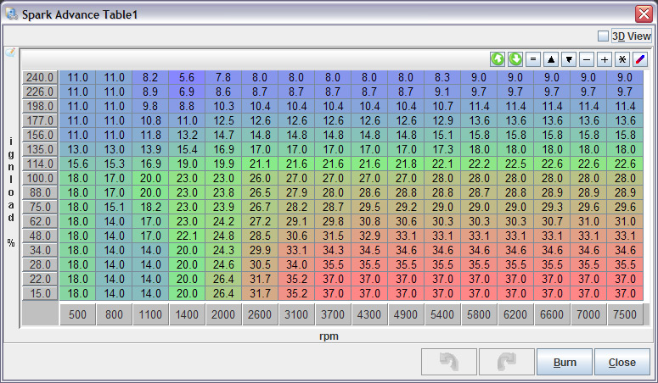This screenshot has height=383, width=658.
Task: Click the asterisk multiply-cells icon
Action: click(x=622, y=59)
